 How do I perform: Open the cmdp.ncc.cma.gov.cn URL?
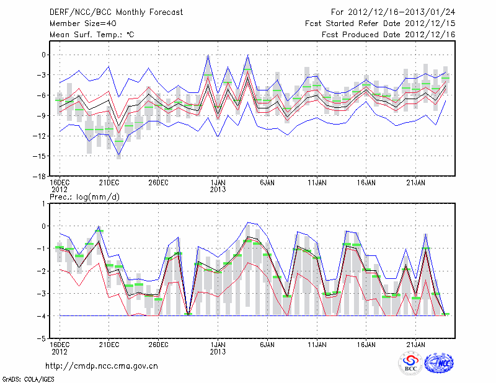102,366
